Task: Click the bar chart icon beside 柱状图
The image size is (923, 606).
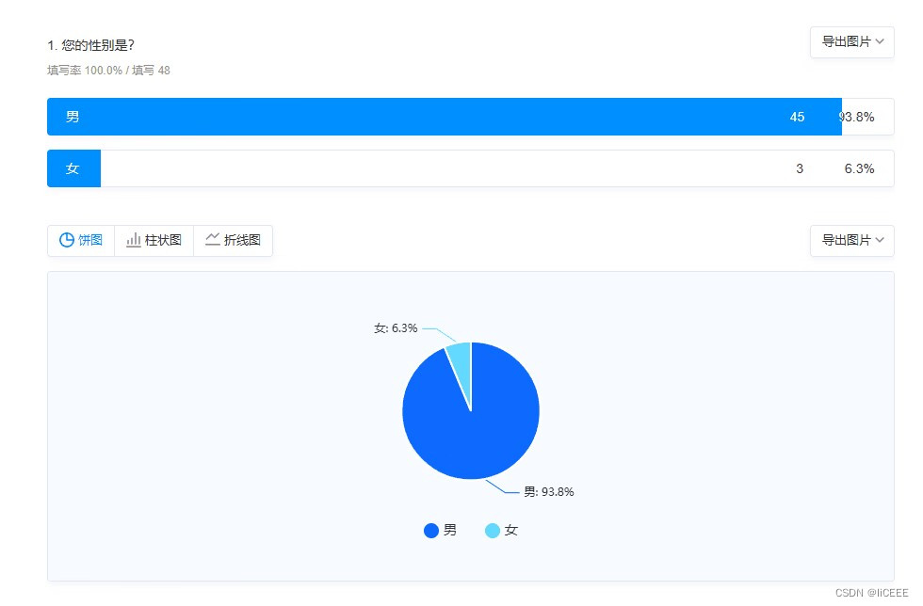Action: (134, 240)
